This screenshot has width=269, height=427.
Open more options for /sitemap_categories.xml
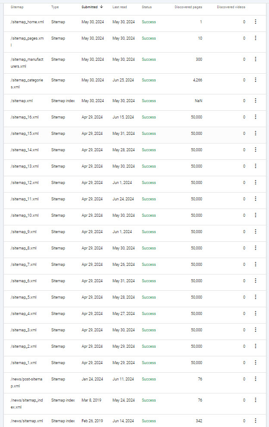(x=255, y=80)
